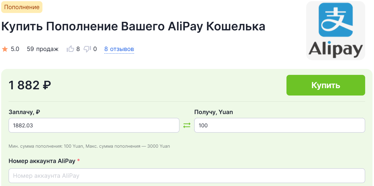This screenshot has width=374, height=186.
Task: Click the 1 882 ₽ price text
Action: [x=30, y=85]
